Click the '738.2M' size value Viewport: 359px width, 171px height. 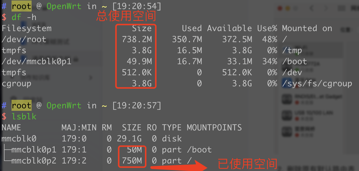tap(137, 39)
